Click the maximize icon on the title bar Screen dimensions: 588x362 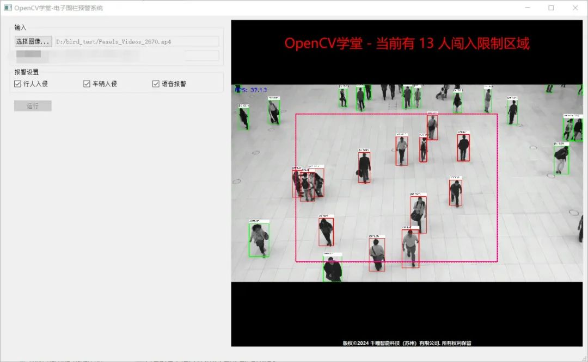pos(550,8)
